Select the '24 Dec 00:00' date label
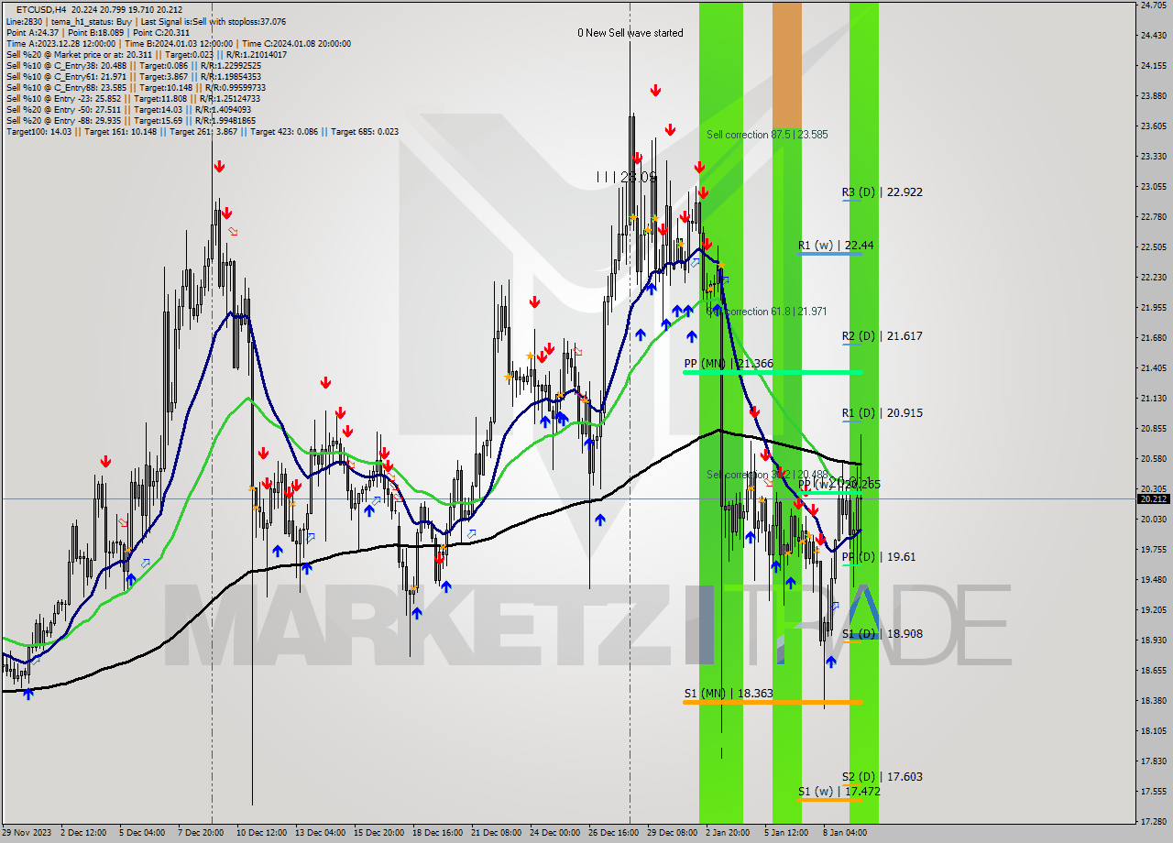Image resolution: width=1173 pixels, height=843 pixels. tap(554, 833)
